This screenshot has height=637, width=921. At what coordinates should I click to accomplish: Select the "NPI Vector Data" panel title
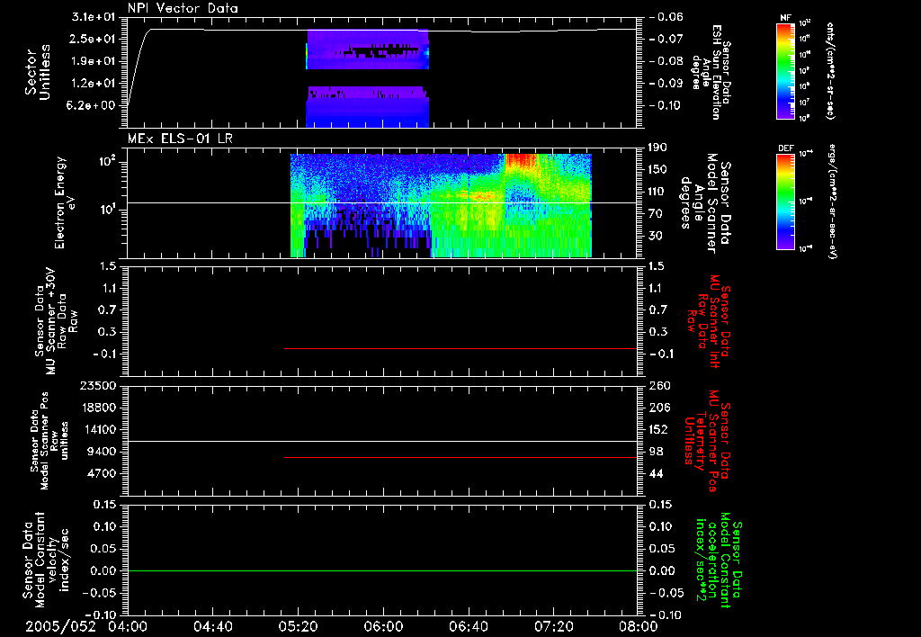[x=183, y=8]
